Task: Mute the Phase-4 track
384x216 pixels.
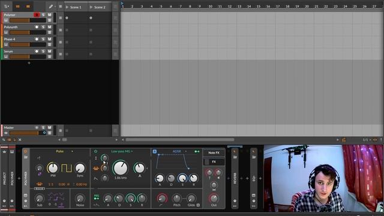Action: [49, 39]
